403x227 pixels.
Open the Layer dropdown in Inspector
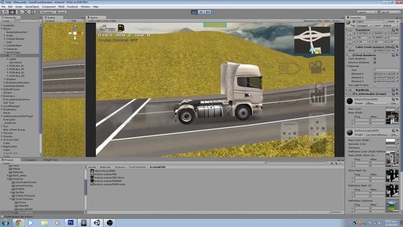point(390,25)
